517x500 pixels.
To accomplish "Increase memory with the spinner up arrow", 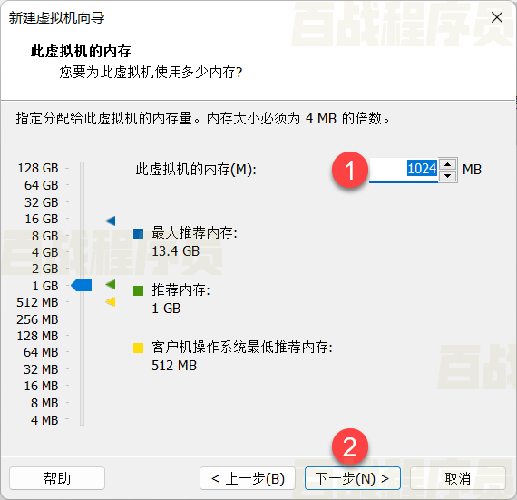I will coord(447,164).
